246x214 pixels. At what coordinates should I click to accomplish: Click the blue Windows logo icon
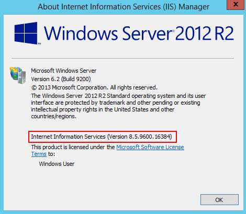(26, 33)
